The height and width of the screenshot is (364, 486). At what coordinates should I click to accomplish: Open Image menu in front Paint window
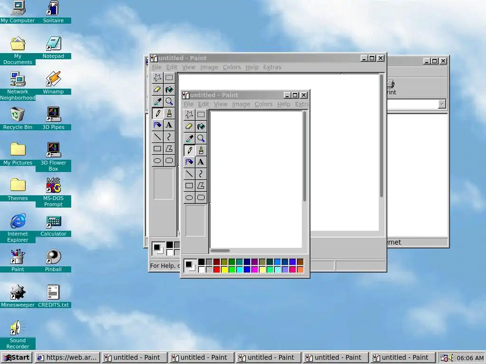click(x=241, y=104)
